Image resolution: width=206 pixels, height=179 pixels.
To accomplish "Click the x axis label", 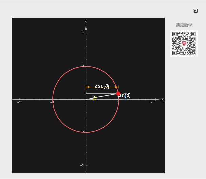I will point(163,100).
